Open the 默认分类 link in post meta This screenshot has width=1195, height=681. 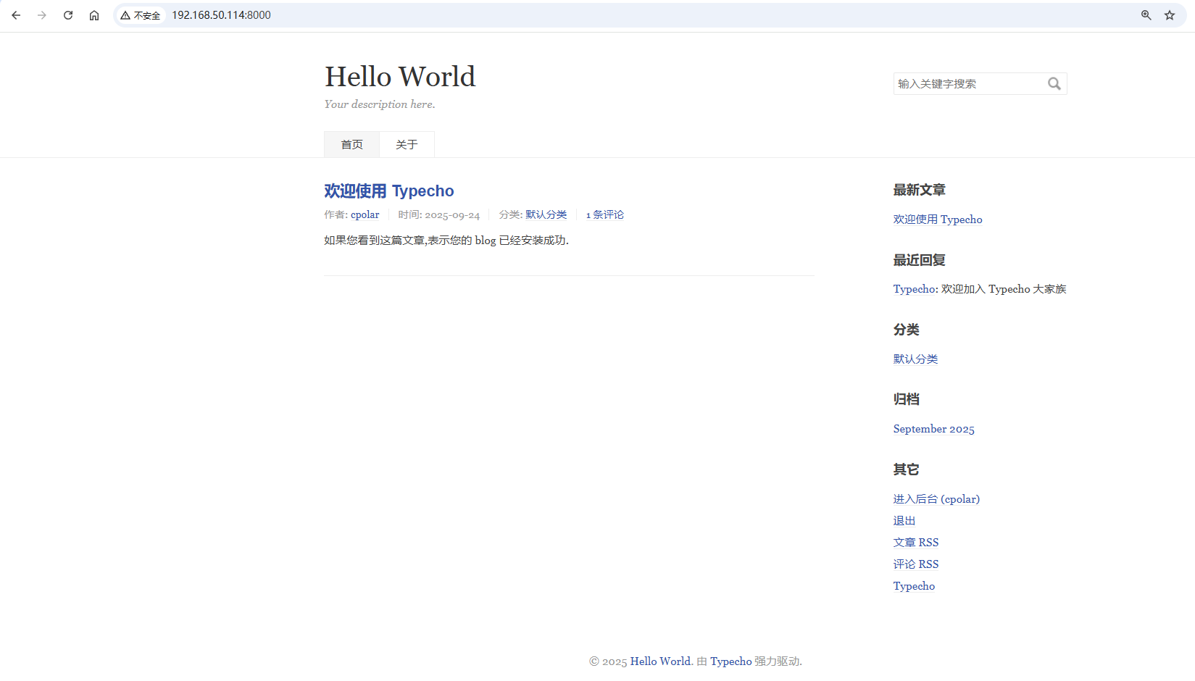pyautogui.click(x=546, y=215)
